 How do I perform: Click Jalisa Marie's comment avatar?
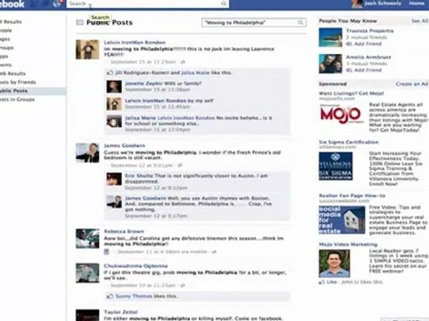click(114, 121)
